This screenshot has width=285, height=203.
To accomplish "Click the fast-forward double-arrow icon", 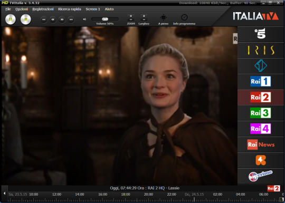I will point(62,20).
